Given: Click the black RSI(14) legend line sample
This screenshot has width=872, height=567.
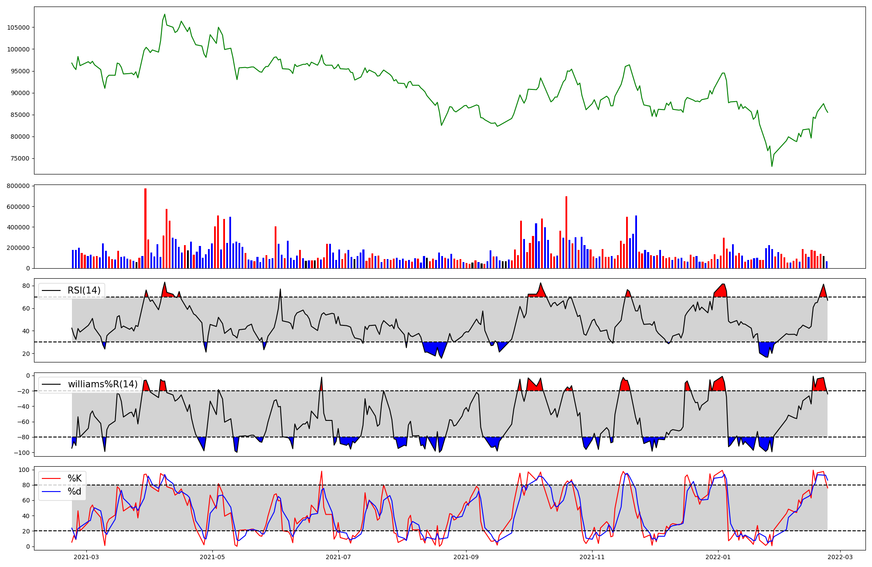Looking at the screenshot, I should coord(51,290).
